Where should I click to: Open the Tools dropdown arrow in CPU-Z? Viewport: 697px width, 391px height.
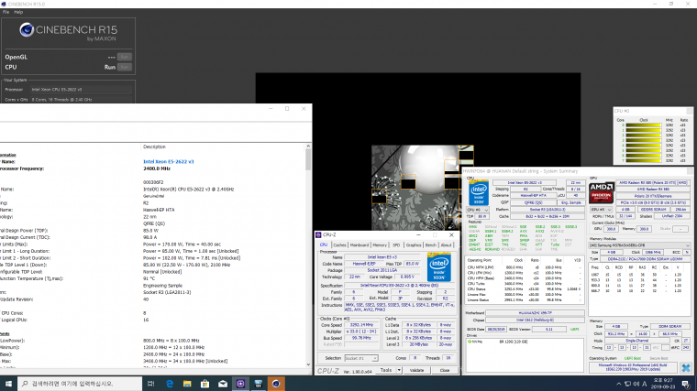pyautogui.click(x=399, y=370)
